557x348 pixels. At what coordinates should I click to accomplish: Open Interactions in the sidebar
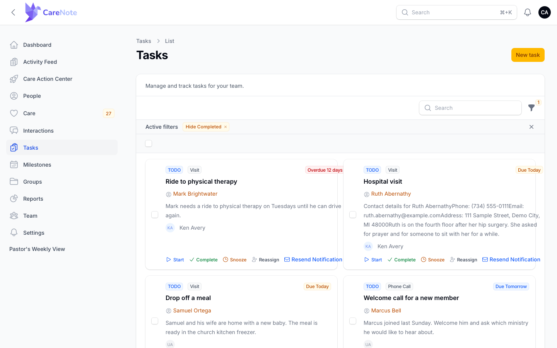coord(62,131)
